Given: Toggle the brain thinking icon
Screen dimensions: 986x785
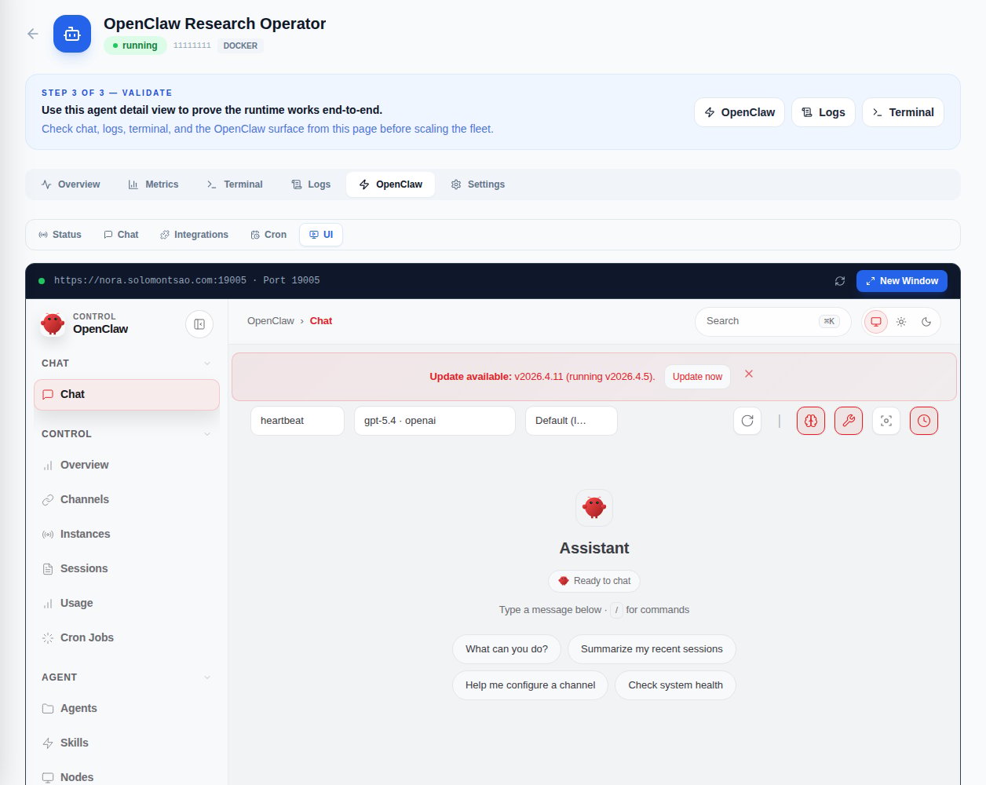Looking at the screenshot, I should [811, 421].
